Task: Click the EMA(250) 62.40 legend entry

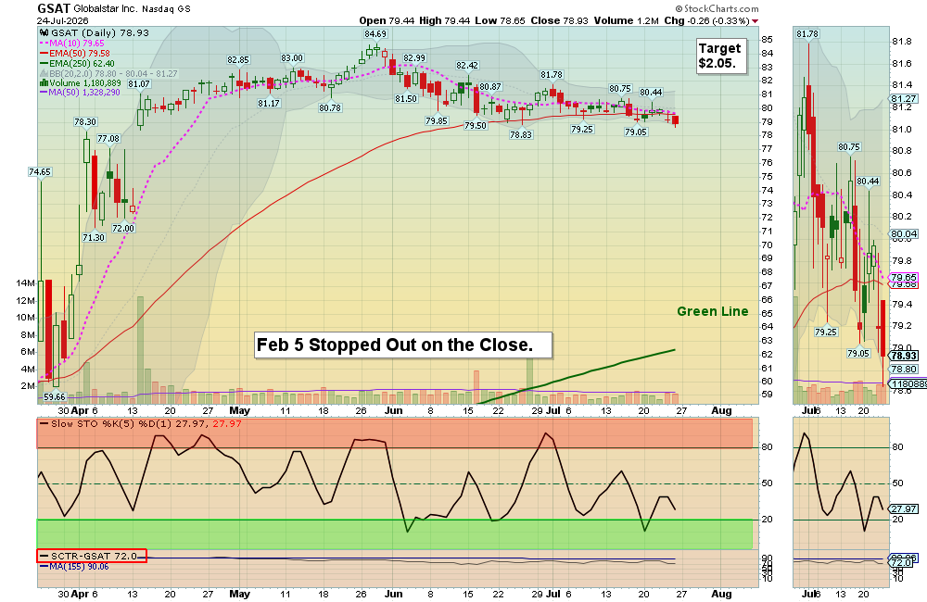Action: point(78,63)
